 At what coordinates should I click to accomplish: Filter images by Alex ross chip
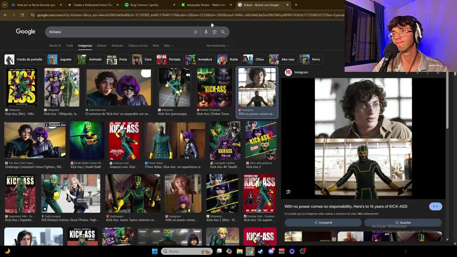click(x=282, y=60)
